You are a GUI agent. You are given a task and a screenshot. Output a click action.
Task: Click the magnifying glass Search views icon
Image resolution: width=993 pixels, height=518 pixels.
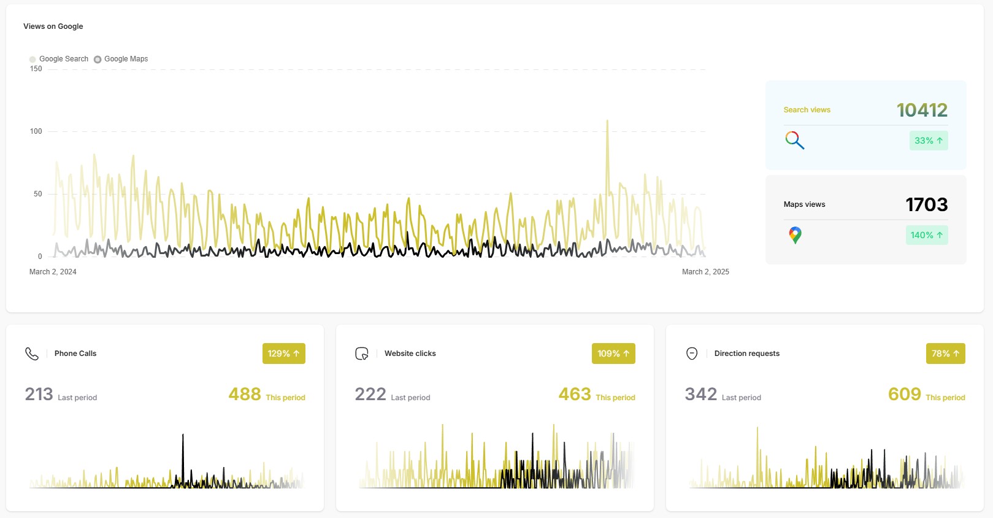click(794, 141)
